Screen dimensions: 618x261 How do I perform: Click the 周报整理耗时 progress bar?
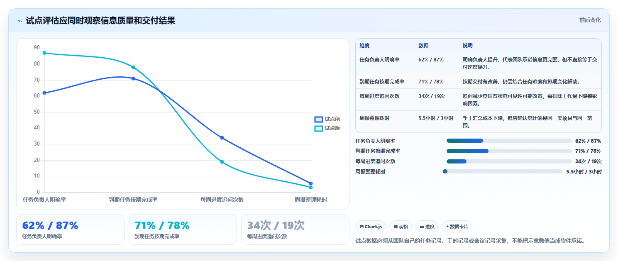(503, 171)
